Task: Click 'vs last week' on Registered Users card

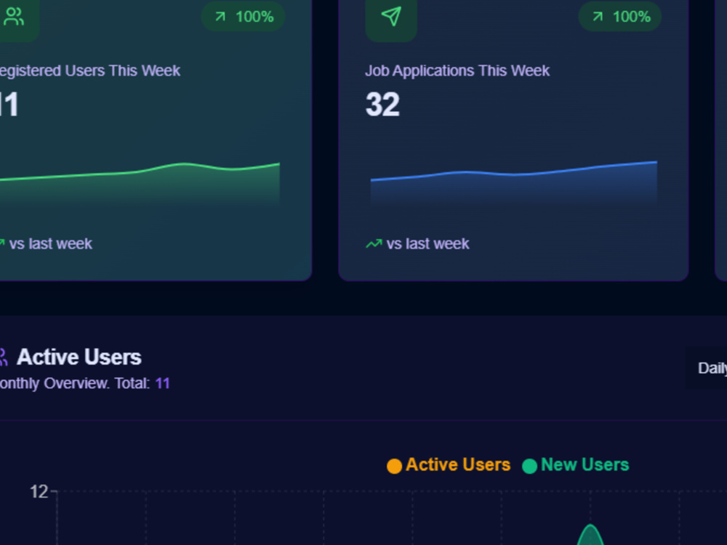Action: [51, 243]
